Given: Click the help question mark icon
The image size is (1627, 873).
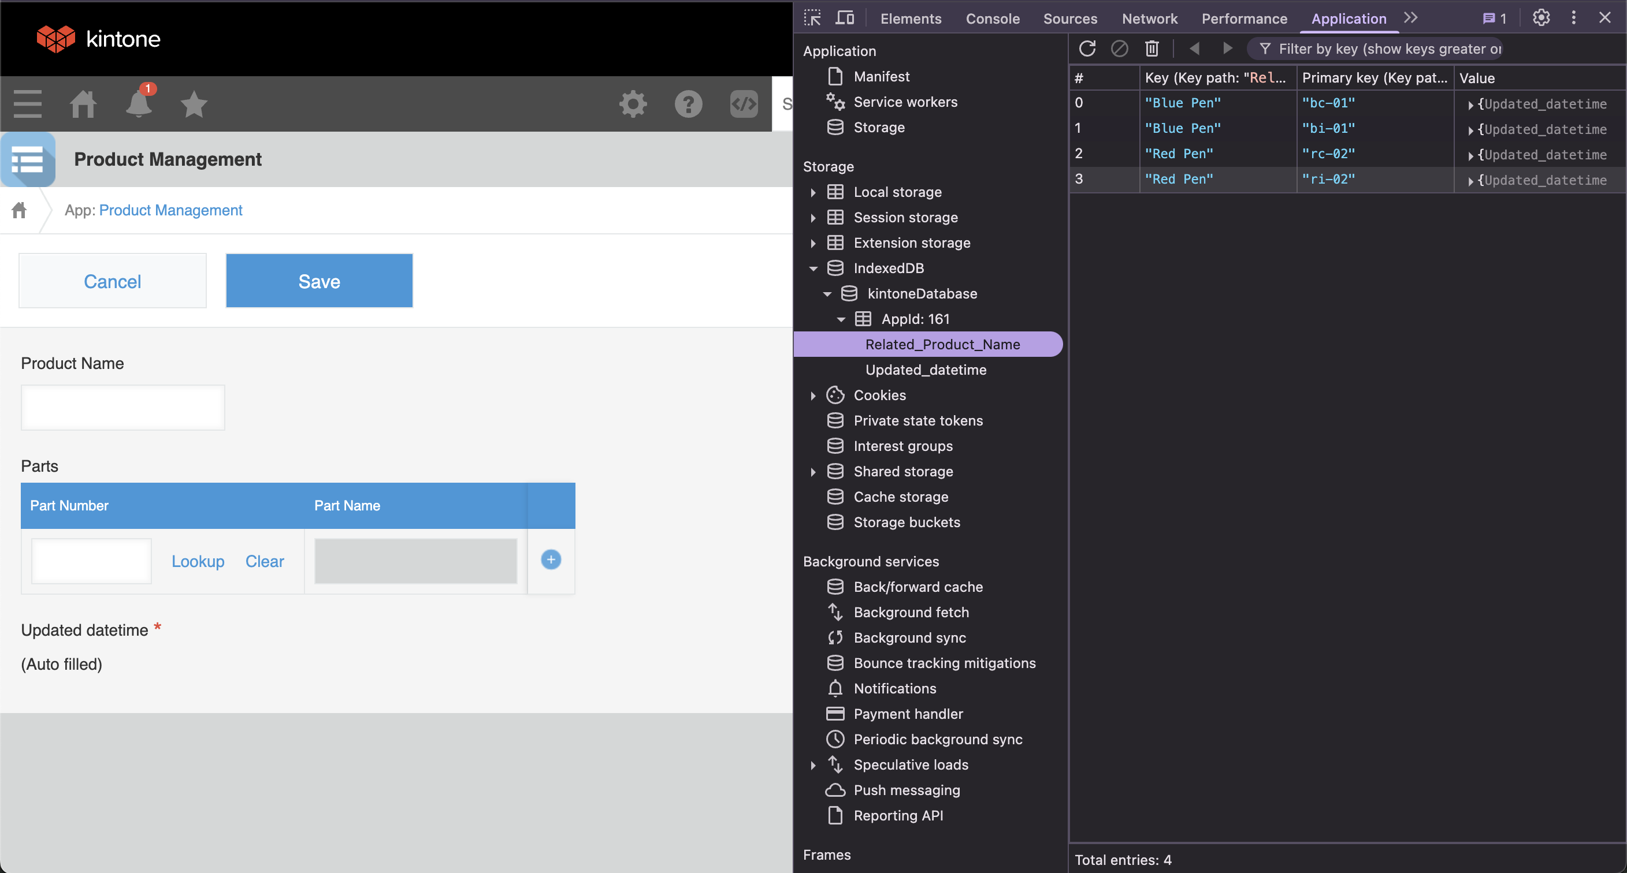Looking at the screenshot, I should [689, 104].
